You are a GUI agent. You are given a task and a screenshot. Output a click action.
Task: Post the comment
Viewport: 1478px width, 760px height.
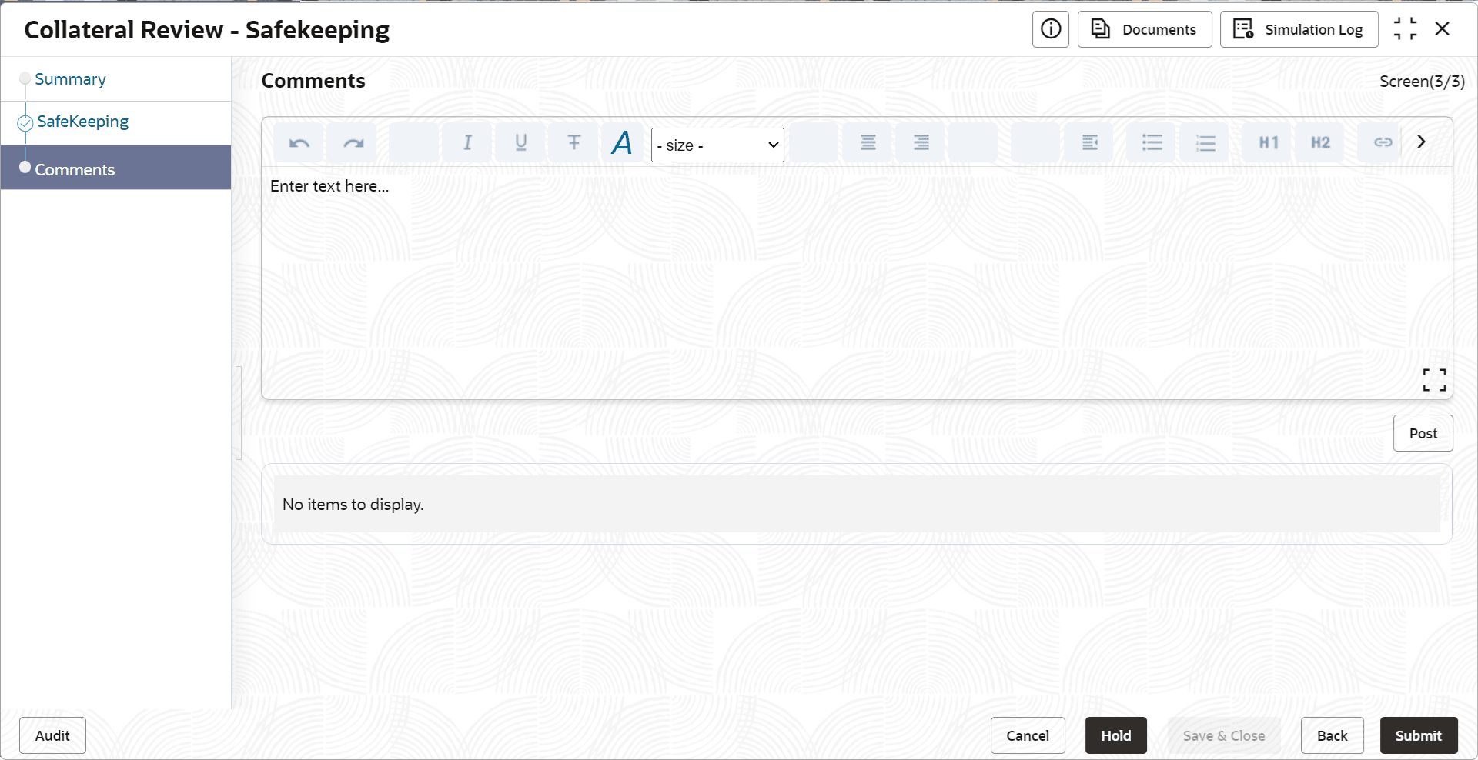[1423, 433]
